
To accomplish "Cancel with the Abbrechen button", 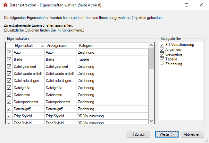I will (x=192, y=134).
